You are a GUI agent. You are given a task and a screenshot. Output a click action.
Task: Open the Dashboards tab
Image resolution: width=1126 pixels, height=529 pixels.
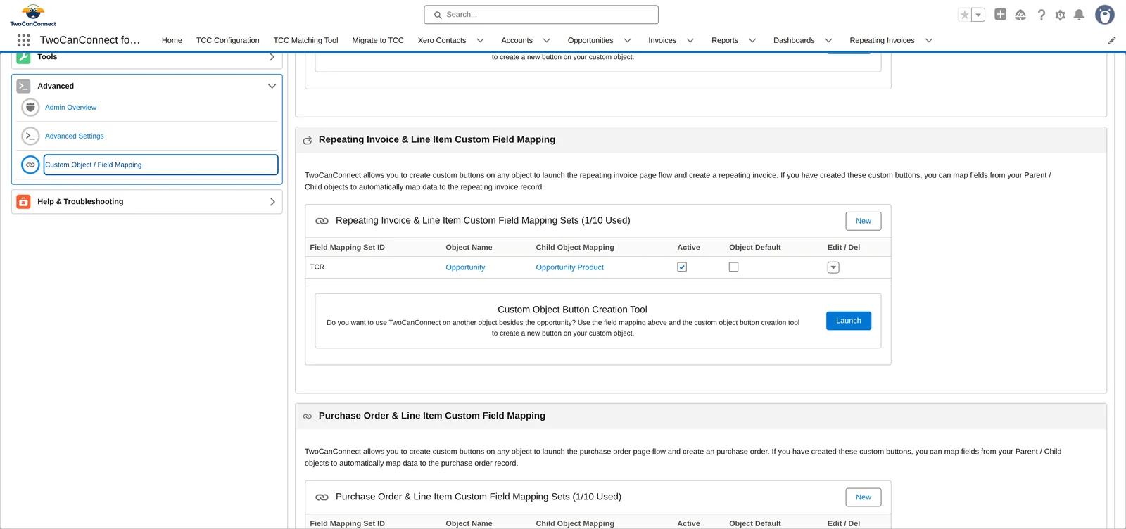coord(794,40)
